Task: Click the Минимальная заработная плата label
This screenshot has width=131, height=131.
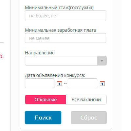Action: coord(61,30)
